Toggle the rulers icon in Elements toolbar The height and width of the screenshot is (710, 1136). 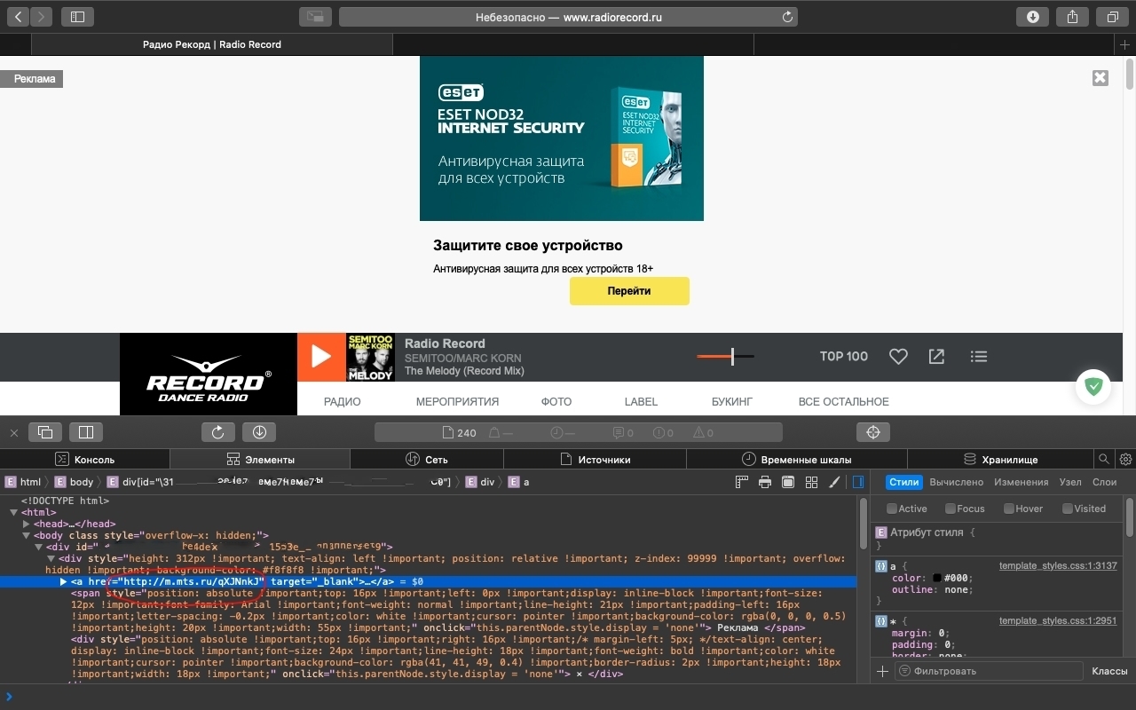742,482
